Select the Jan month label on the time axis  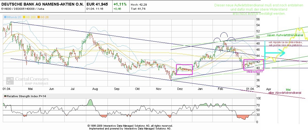click(x=200, y=89)
